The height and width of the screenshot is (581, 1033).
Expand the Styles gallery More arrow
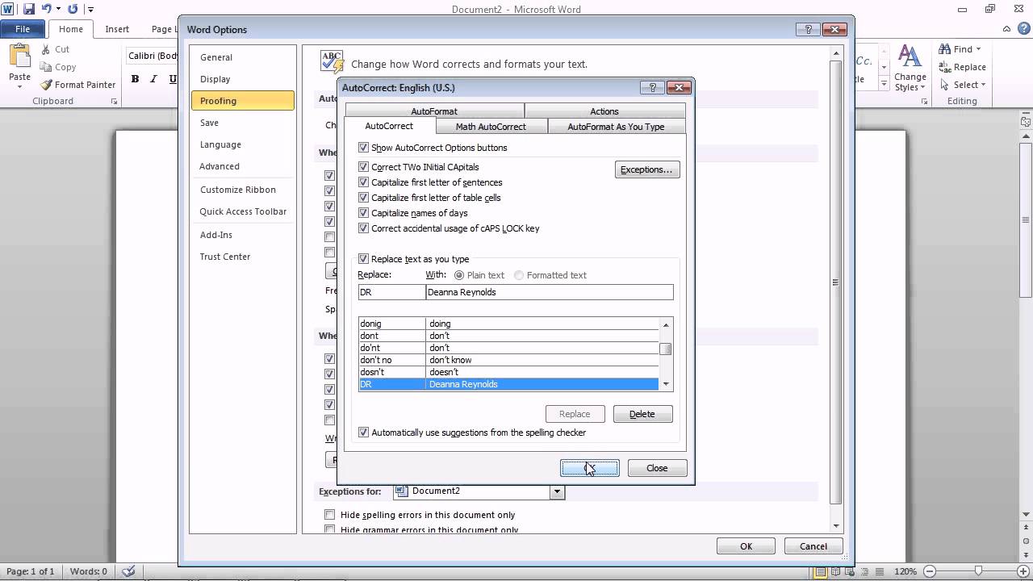click(x=884, y=85)
